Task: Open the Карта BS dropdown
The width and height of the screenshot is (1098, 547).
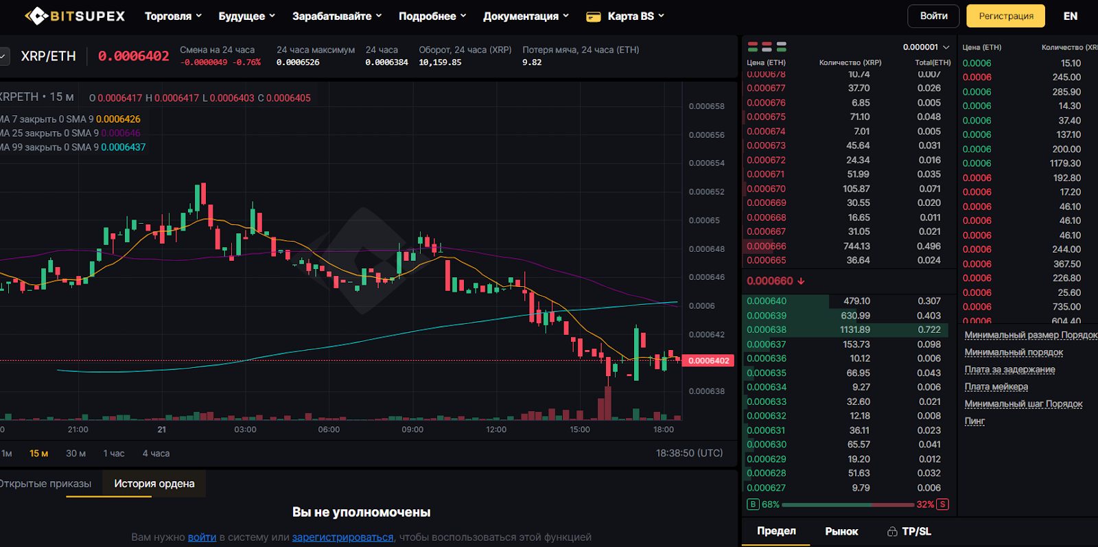Action: pos(635,16)
